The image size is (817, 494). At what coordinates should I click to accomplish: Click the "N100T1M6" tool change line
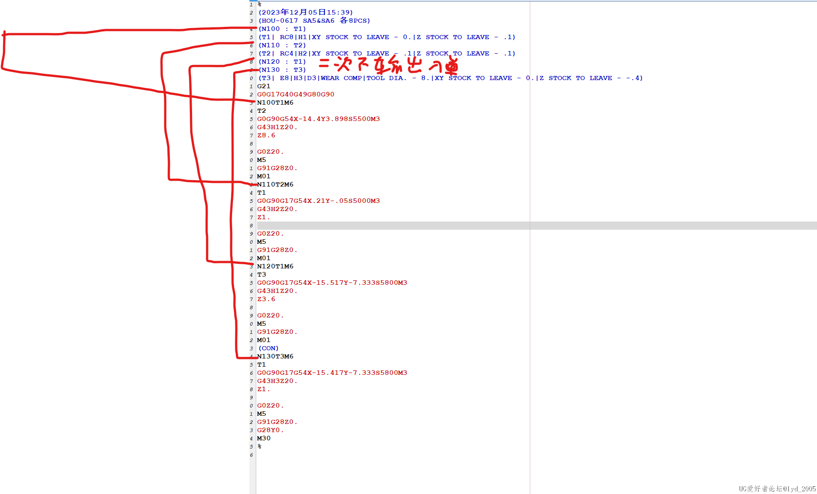click(x=275, y=102)
